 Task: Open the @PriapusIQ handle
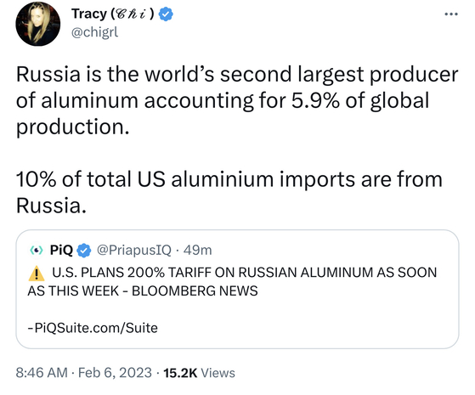coord(134,251)
